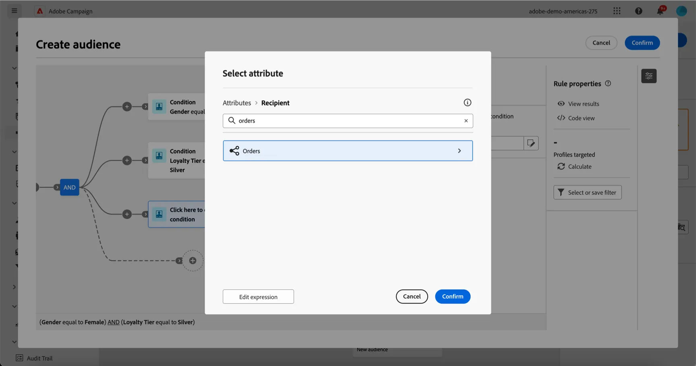Click the orders search field
This screenshot has width=696, height=366.
point(348,121)
